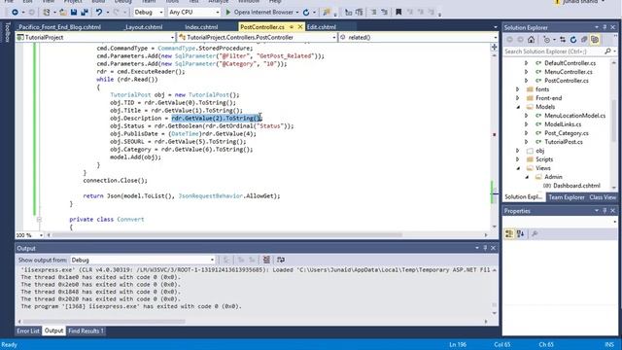
Task: Click the split editor icon above scrollbar
Action: 495,48
